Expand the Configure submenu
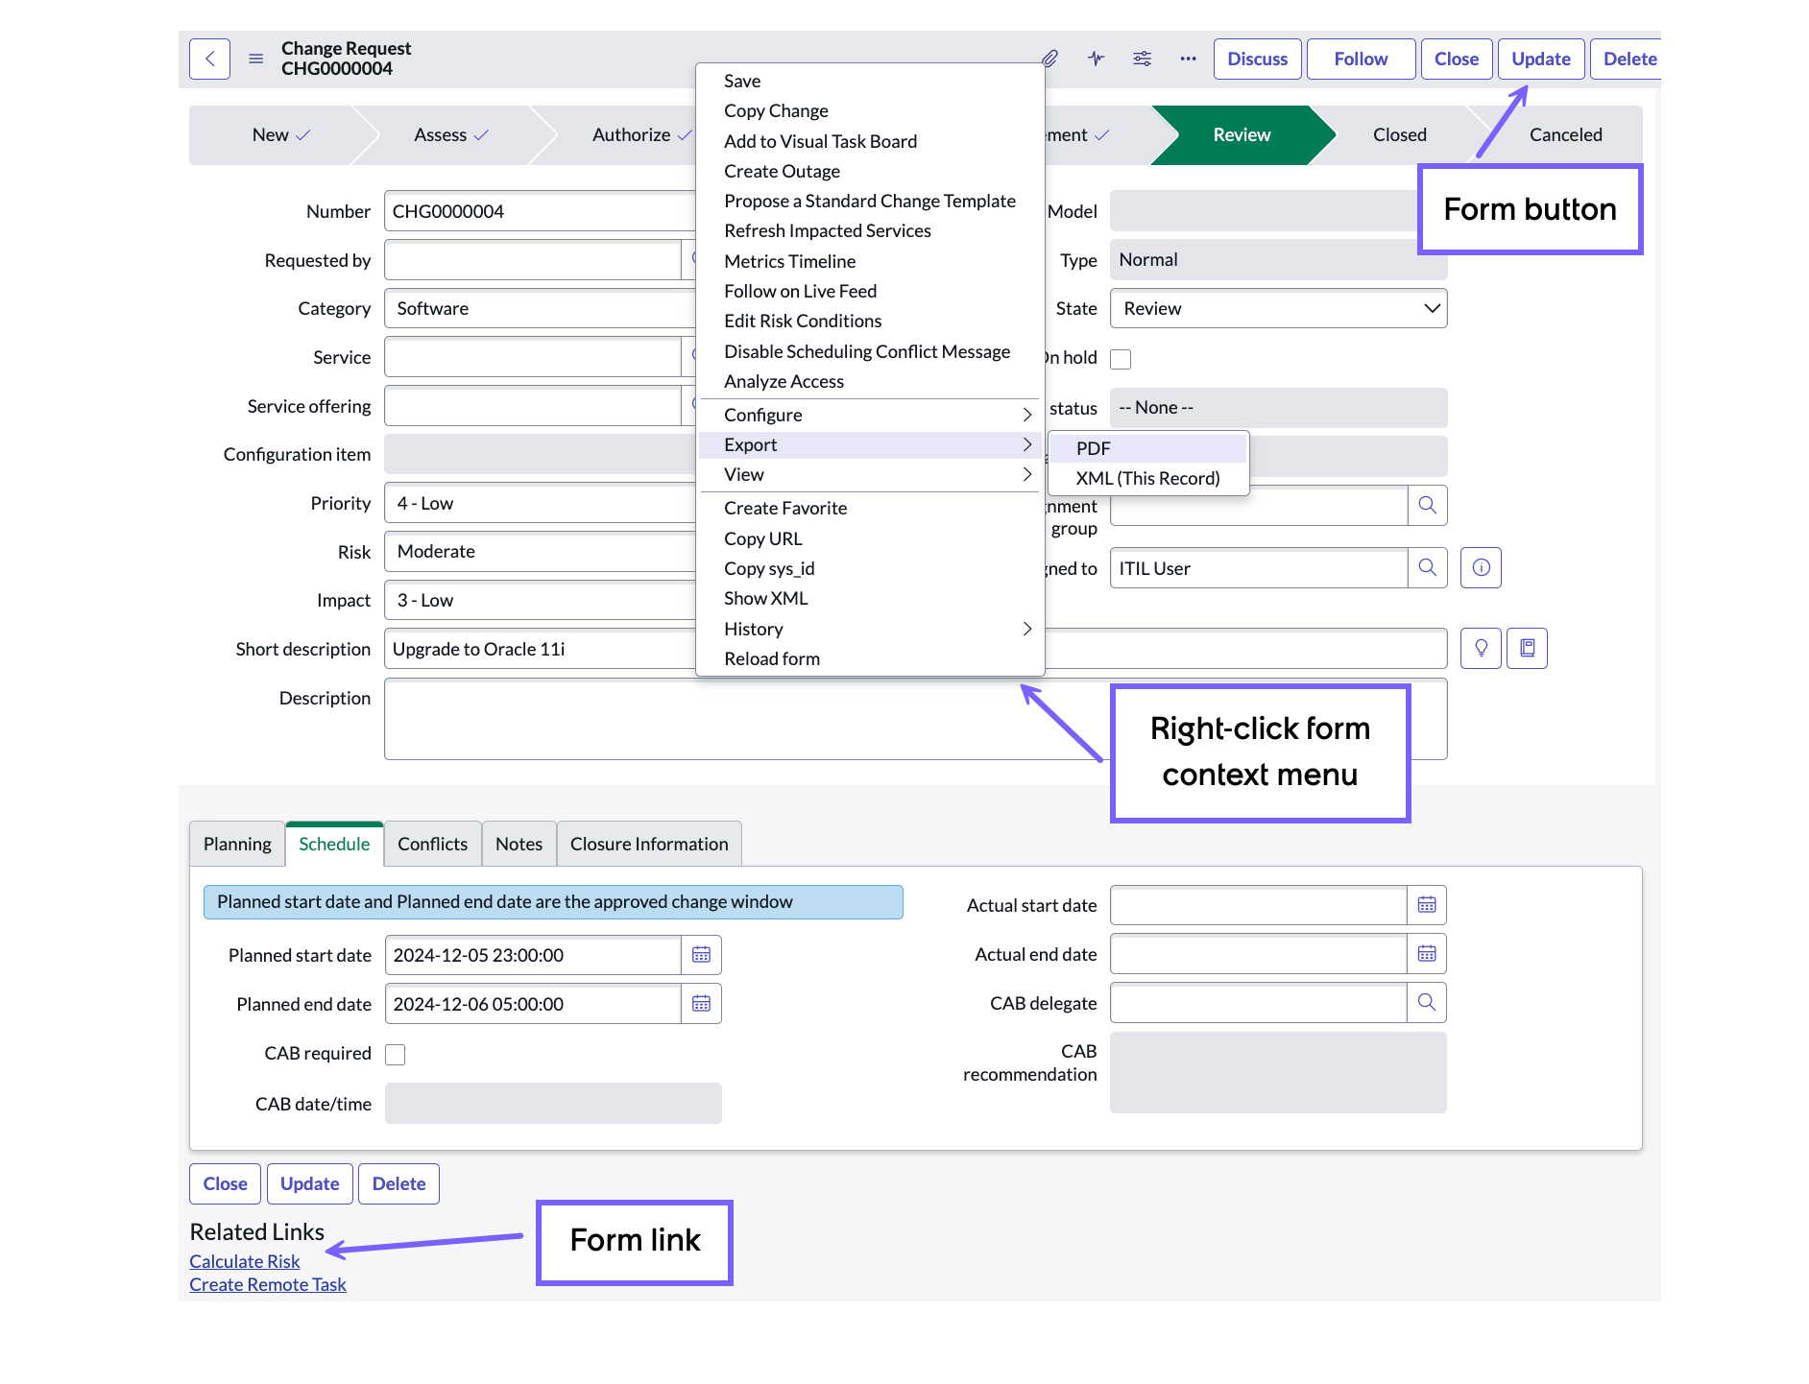 (x=869, y=415)
